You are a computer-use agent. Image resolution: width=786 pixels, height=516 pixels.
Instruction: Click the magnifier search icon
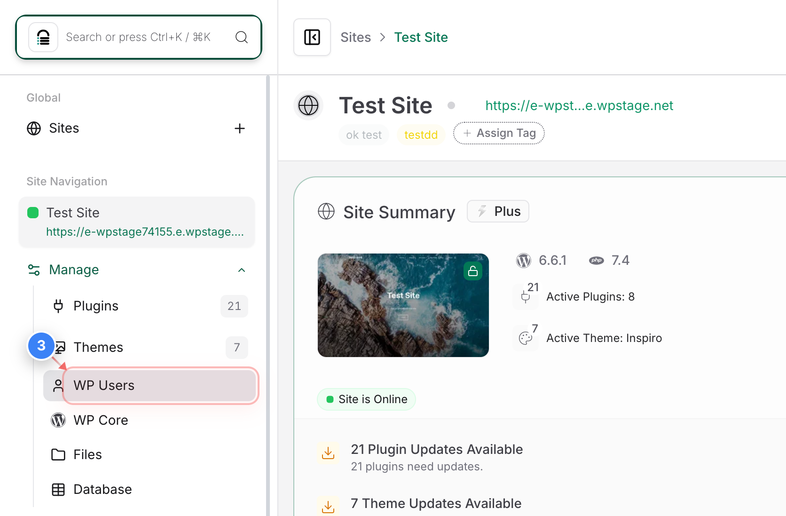[x=242, y=37]
